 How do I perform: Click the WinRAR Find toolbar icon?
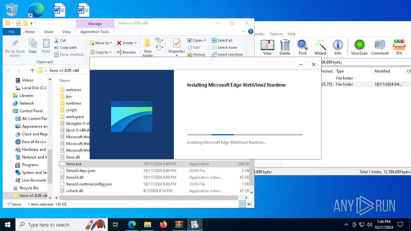(302, 47)
